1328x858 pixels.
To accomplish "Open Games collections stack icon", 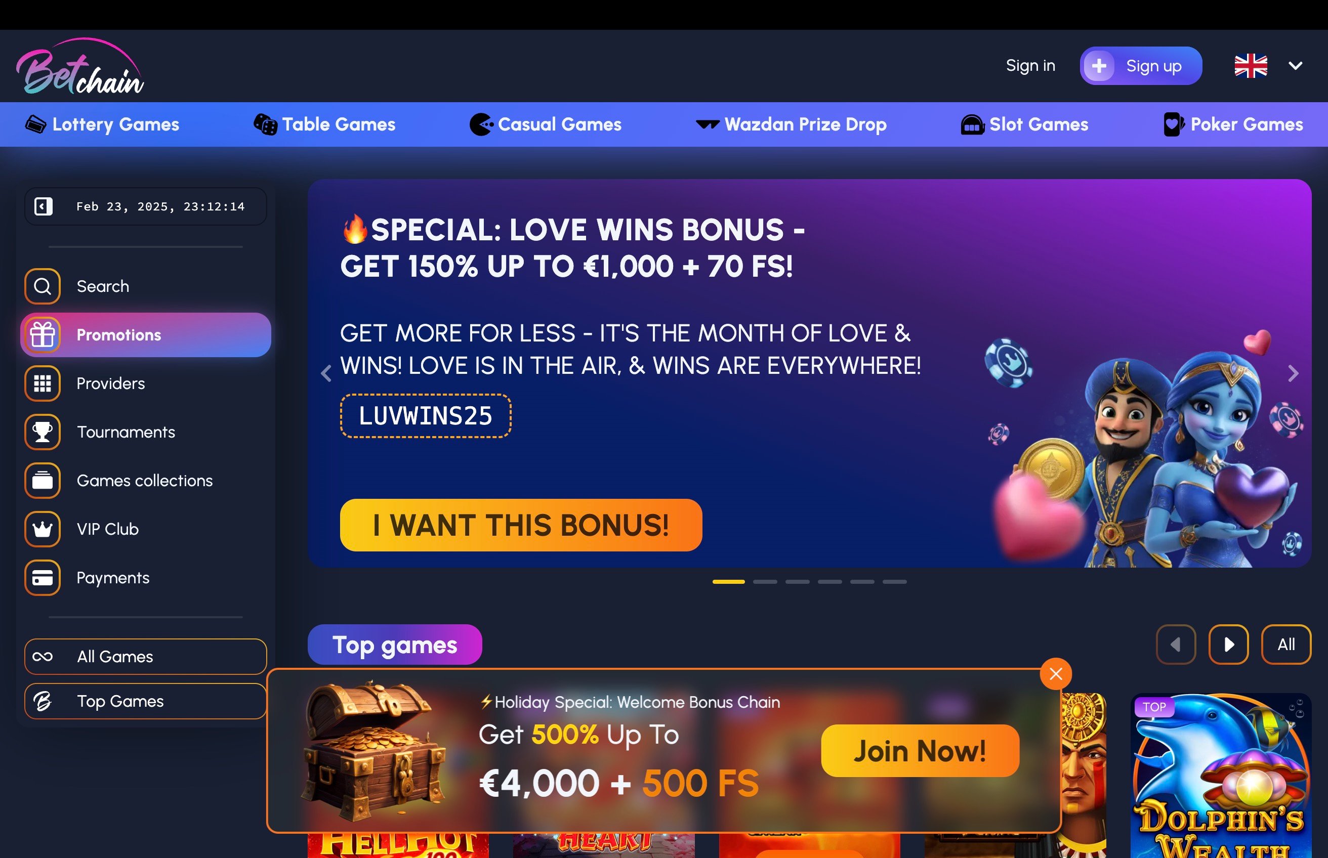I will (43, 480).
